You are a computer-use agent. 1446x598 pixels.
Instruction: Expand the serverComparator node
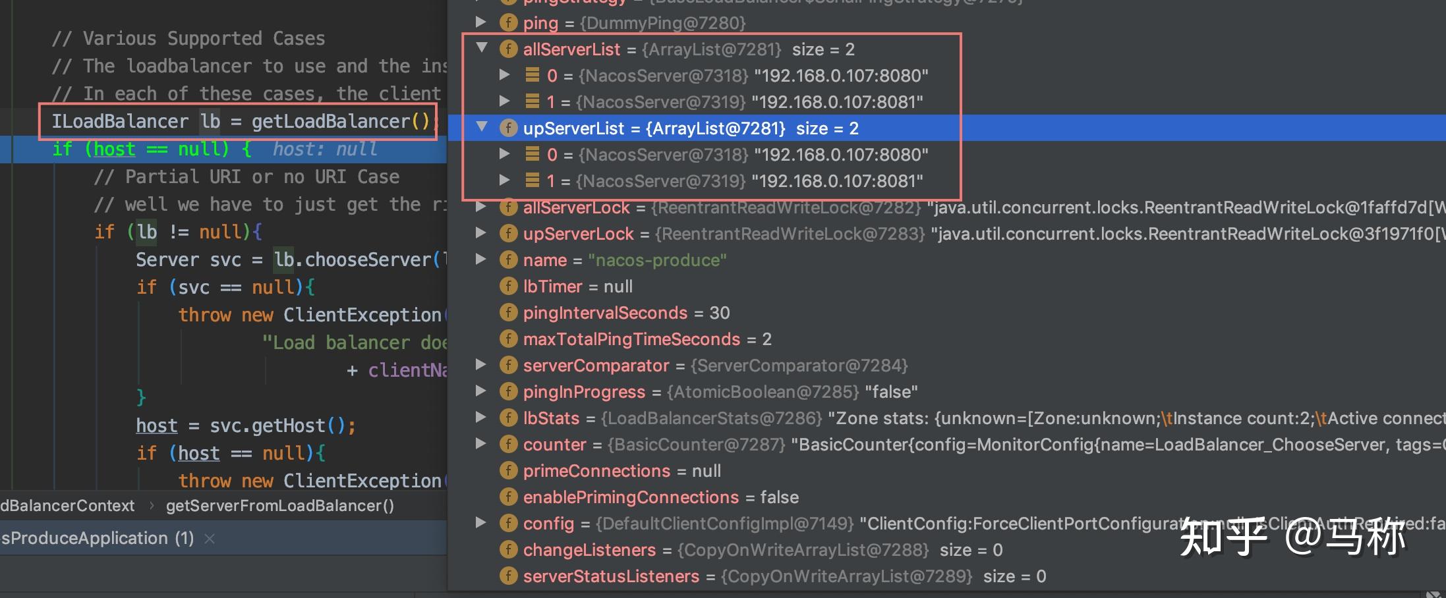pos(481,365)
